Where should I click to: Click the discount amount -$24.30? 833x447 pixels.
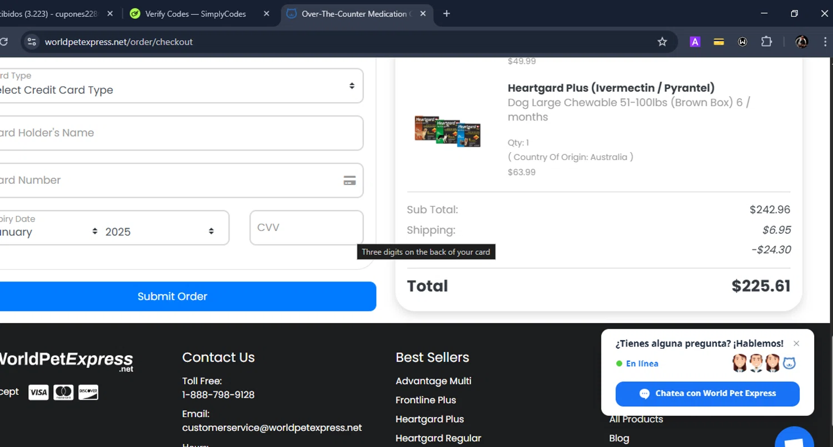[x=771, y=250]
